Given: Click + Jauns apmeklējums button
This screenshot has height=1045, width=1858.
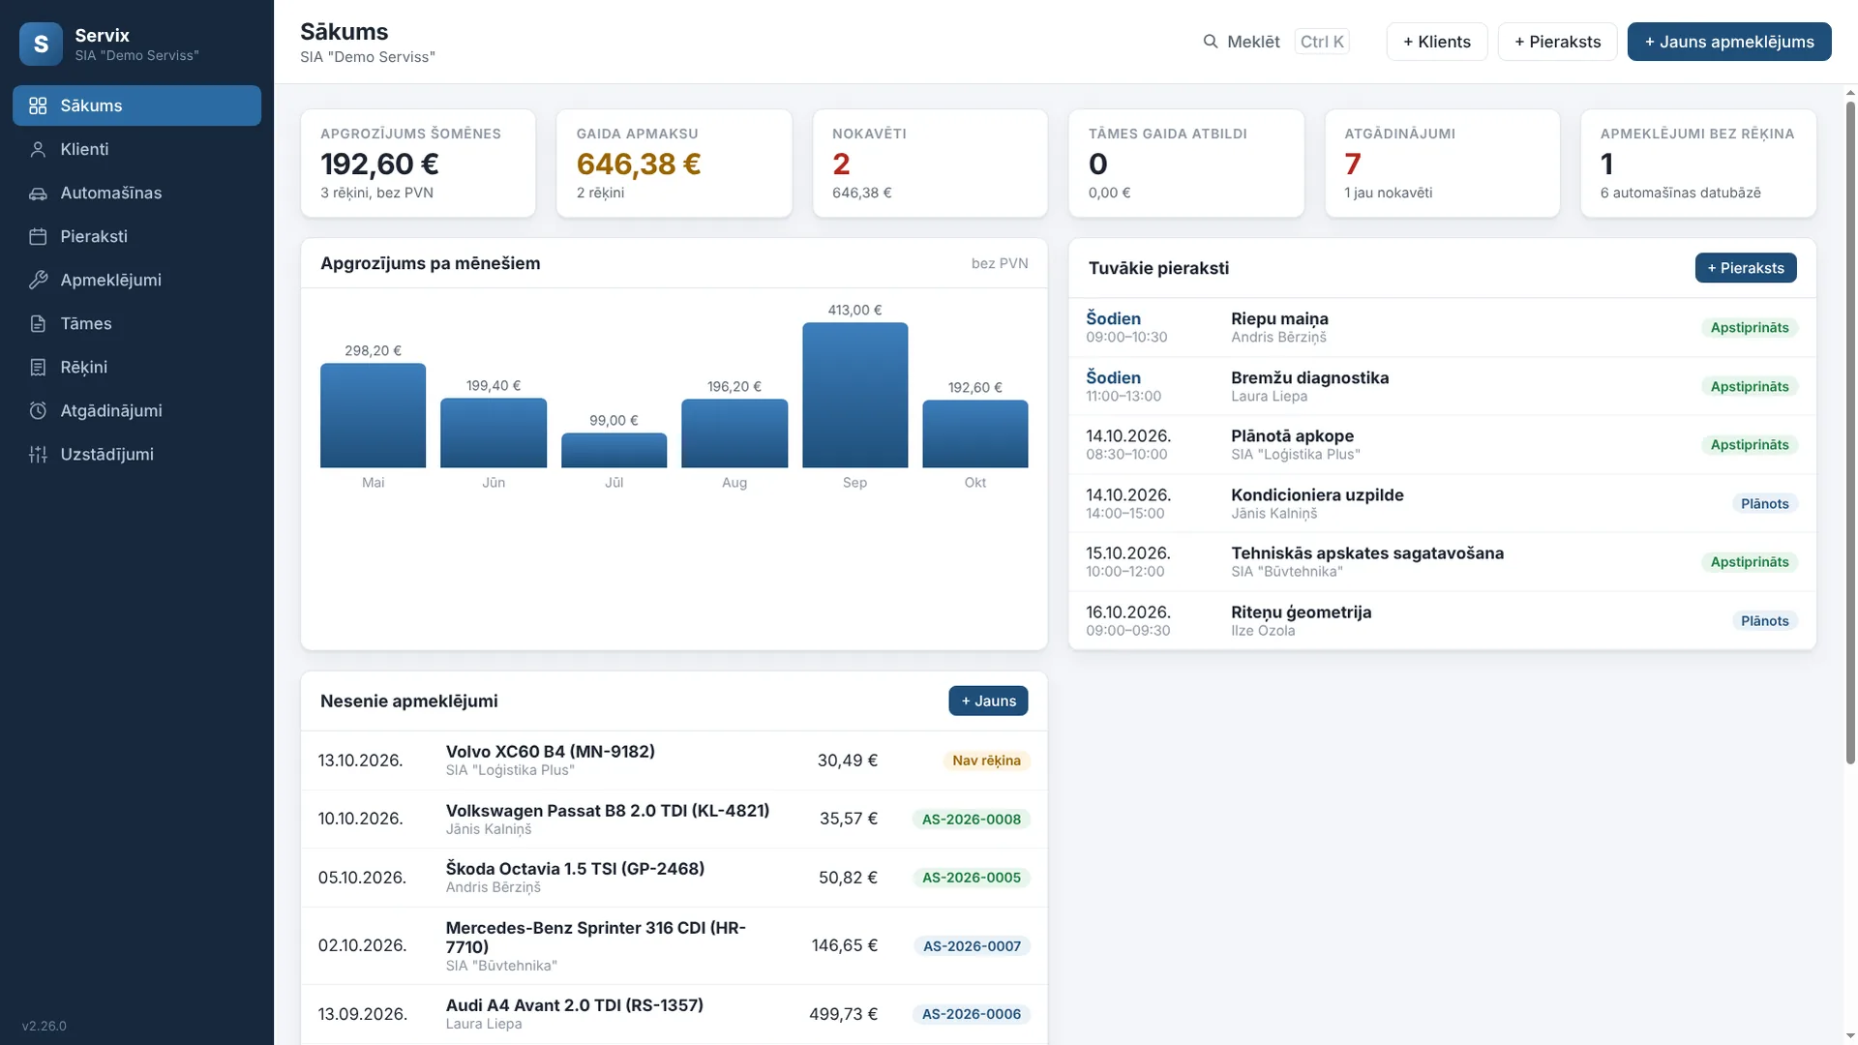Looking at the screenshot, I should (1728, 42).
